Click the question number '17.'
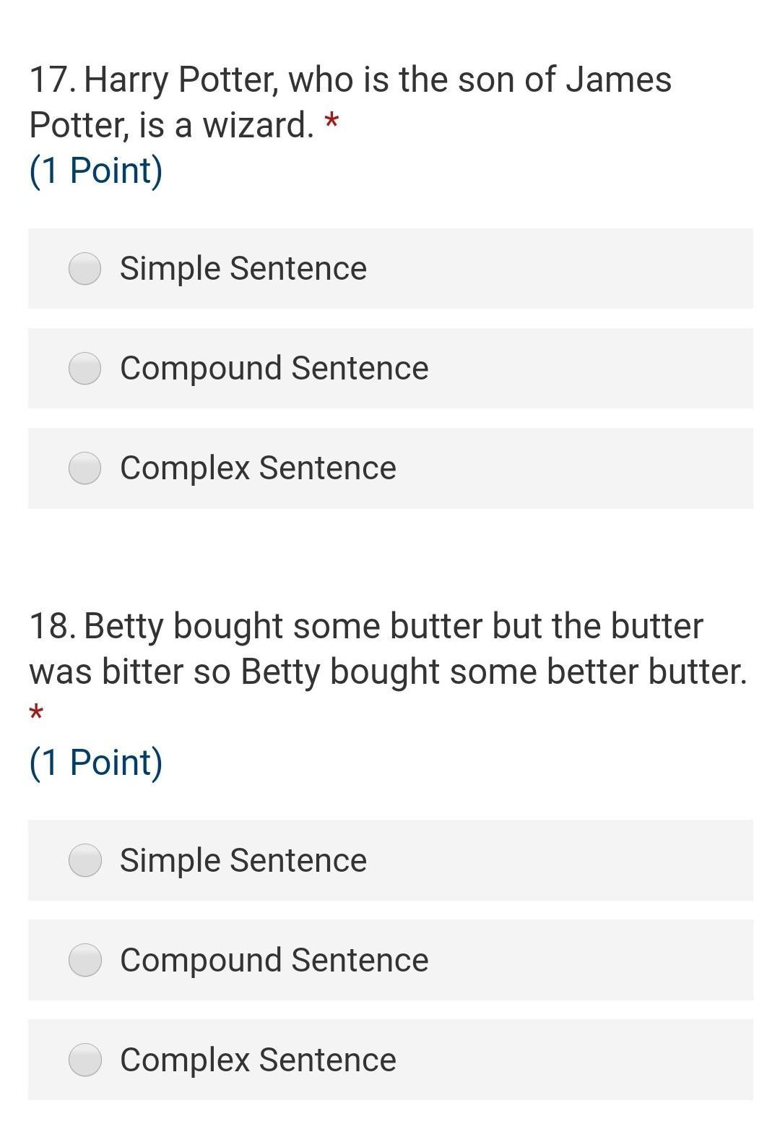Image resolution: width=780 pixels, height=1132 pixels. [52, 80]
